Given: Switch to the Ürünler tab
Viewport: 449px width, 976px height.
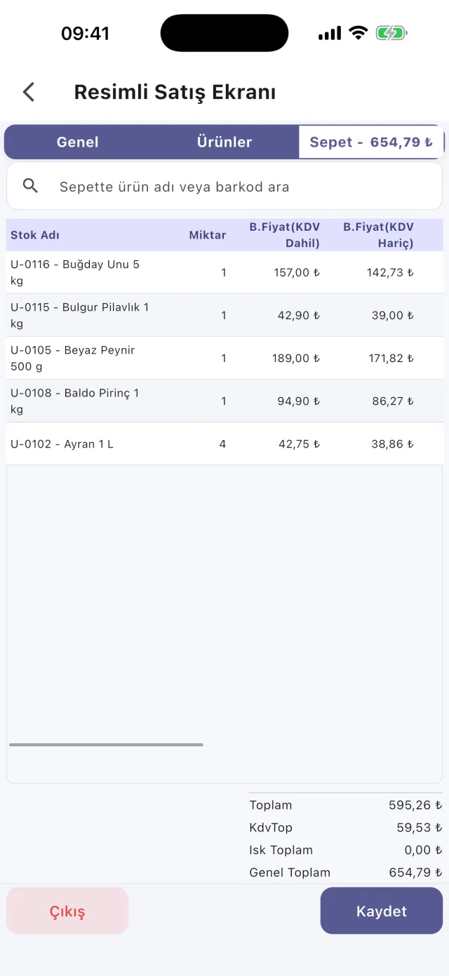Looking at the screenshot, I should pos(224,142).
